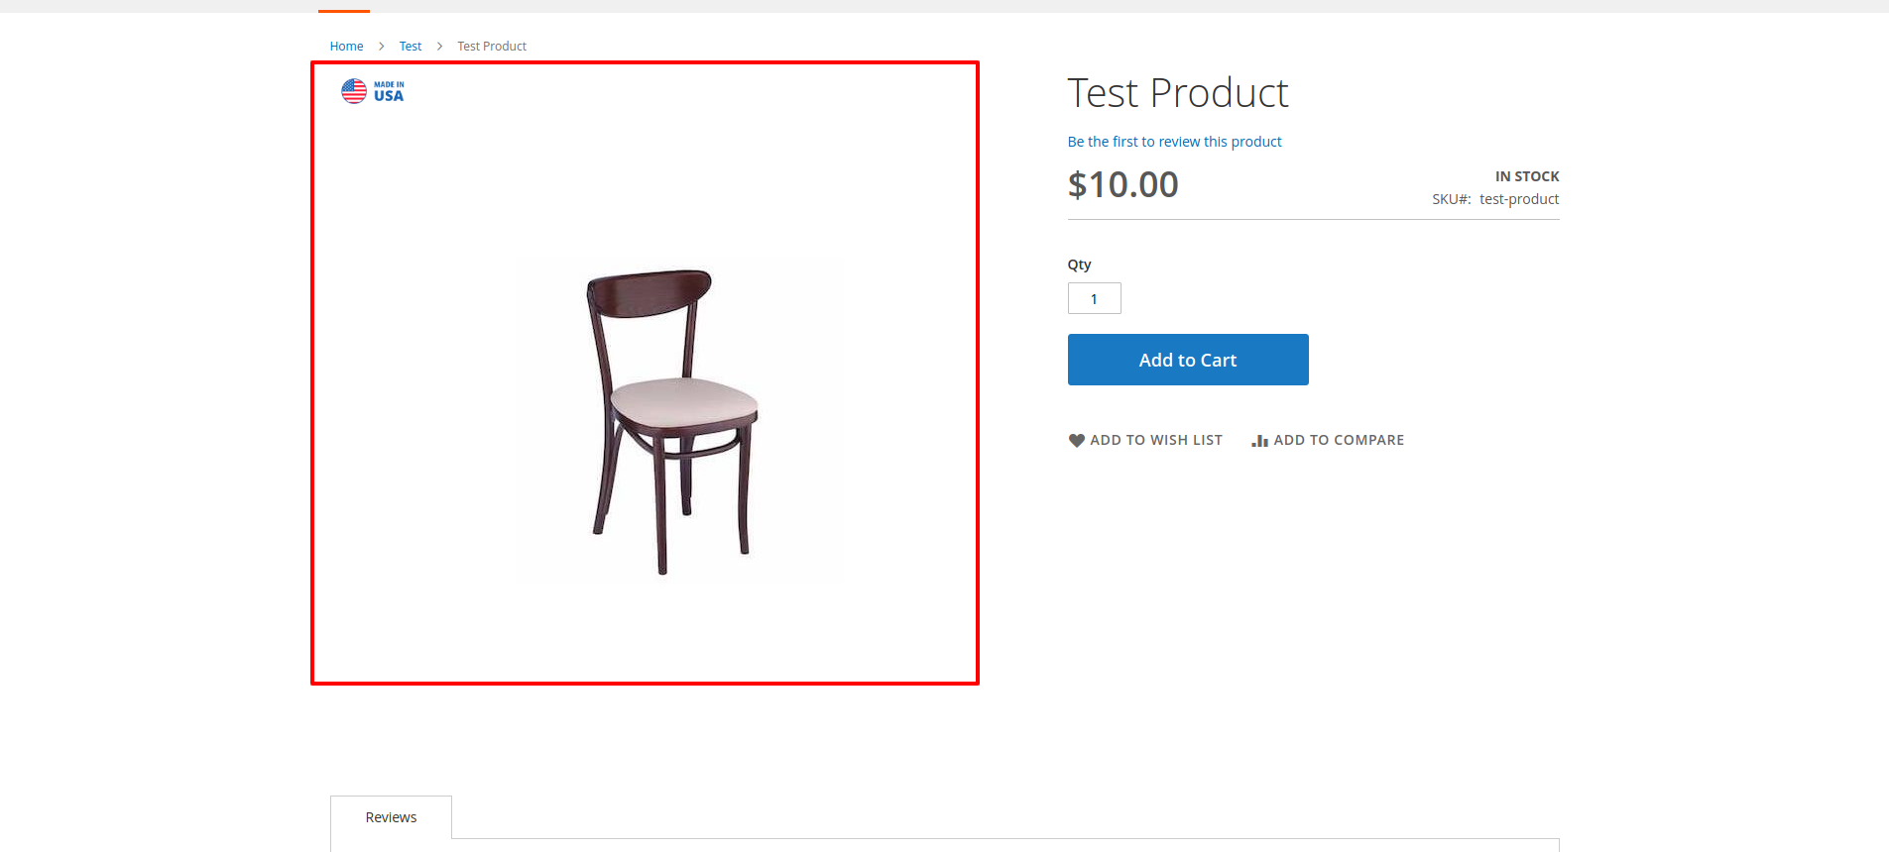Viewport: 1889px width, 852px height.
Task: Click the bar-chart compare icon
Action: 1259,441
